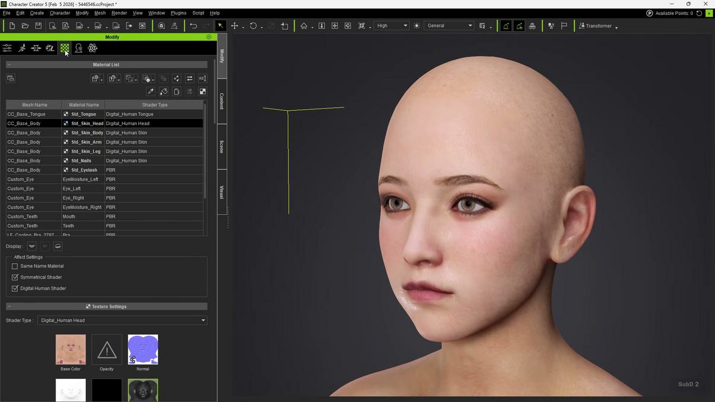
Task: Select the eyedropper material picker in Material List toolbar
Action: [x=150, y=91]
